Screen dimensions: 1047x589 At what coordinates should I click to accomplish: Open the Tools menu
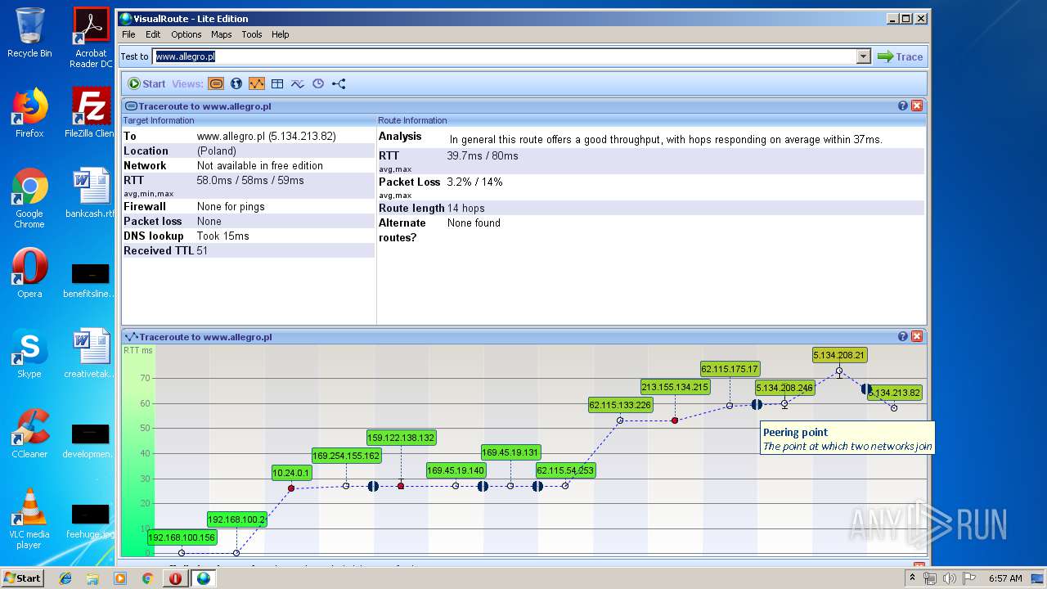(x=252, y=34)
